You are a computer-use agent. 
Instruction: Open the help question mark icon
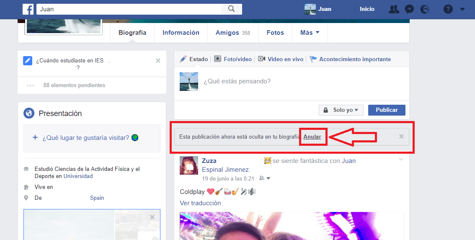tap(448, 9)
